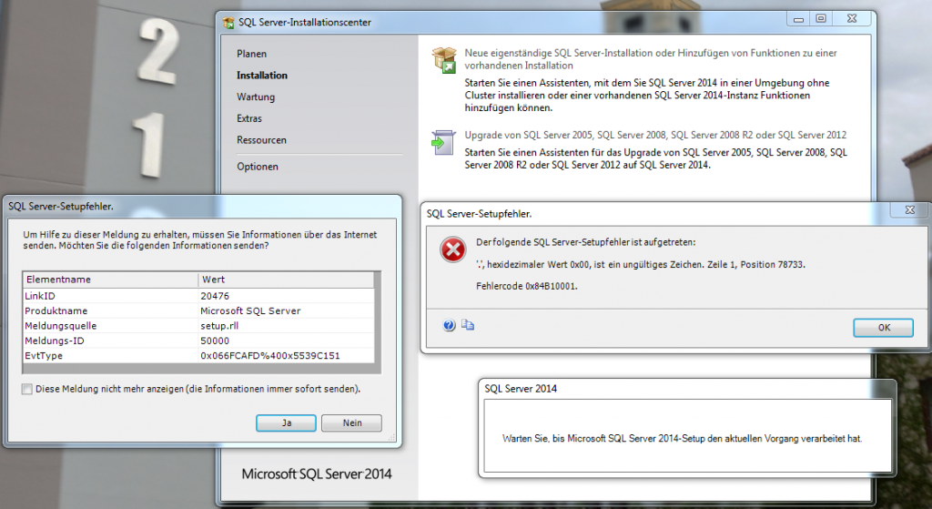Click 'Warten Sie, bis Microsoft SQL Server' message
The height and width of the screenshot is (509, 932).
[x=682, y=438]
